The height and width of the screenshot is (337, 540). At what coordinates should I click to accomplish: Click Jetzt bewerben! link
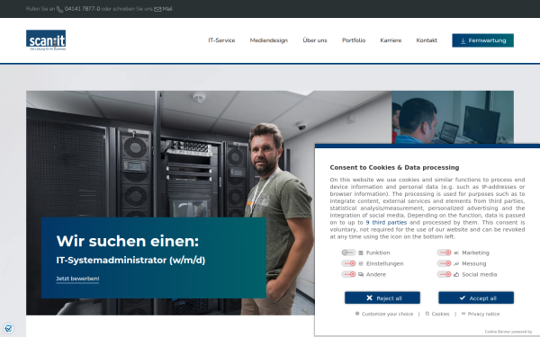(77, 279)
